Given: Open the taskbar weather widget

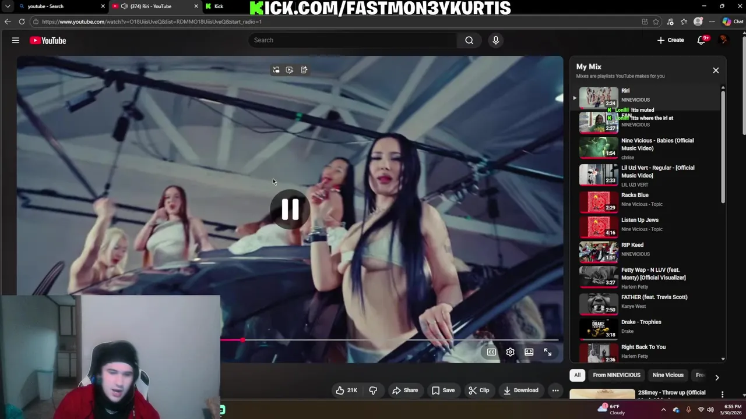Looking at the screenshot, I should coord(611,410).
